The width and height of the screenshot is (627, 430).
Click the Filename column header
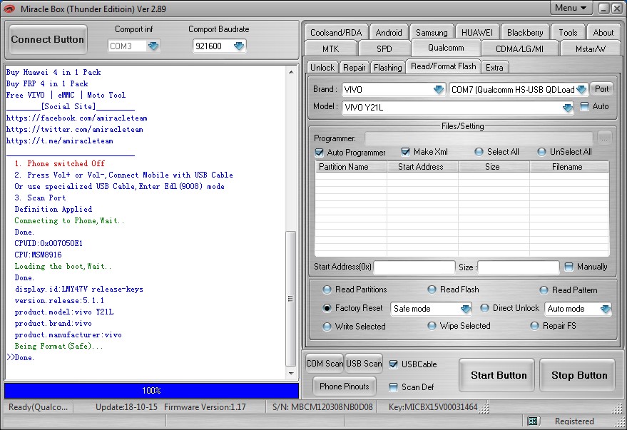[569, 167]
